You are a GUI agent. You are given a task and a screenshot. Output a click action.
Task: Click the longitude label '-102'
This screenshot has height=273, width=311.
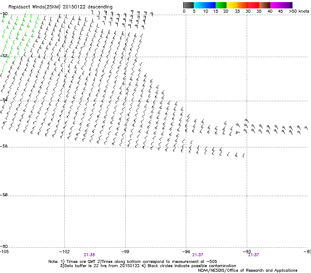click(64, 252)
